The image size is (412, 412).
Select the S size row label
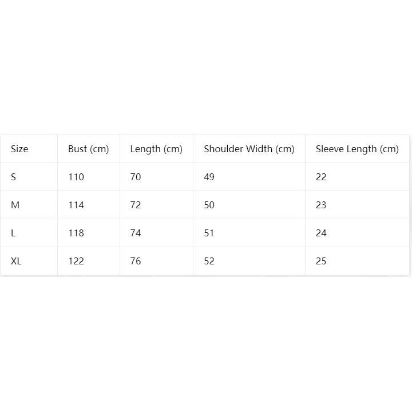click(x=29, y=177)
